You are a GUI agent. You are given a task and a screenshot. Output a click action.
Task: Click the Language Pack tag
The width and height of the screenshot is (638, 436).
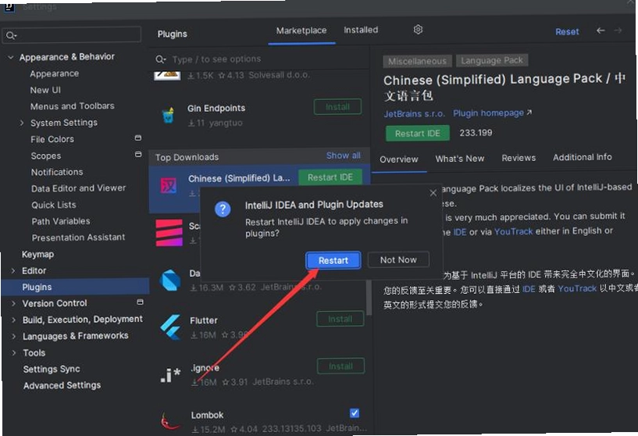pos(491,61)
